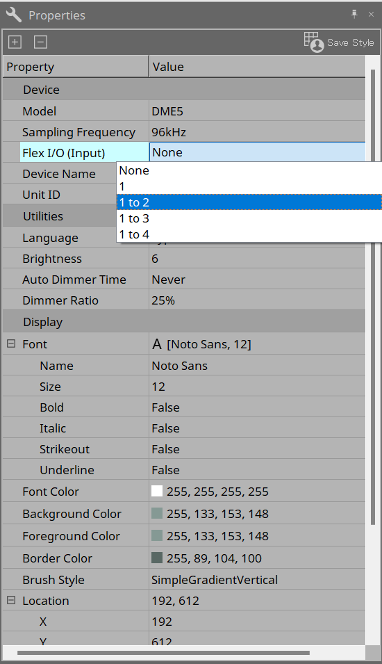Click the Value column header
The width and height of the screenshot is (382, 664).
point(257,67)
